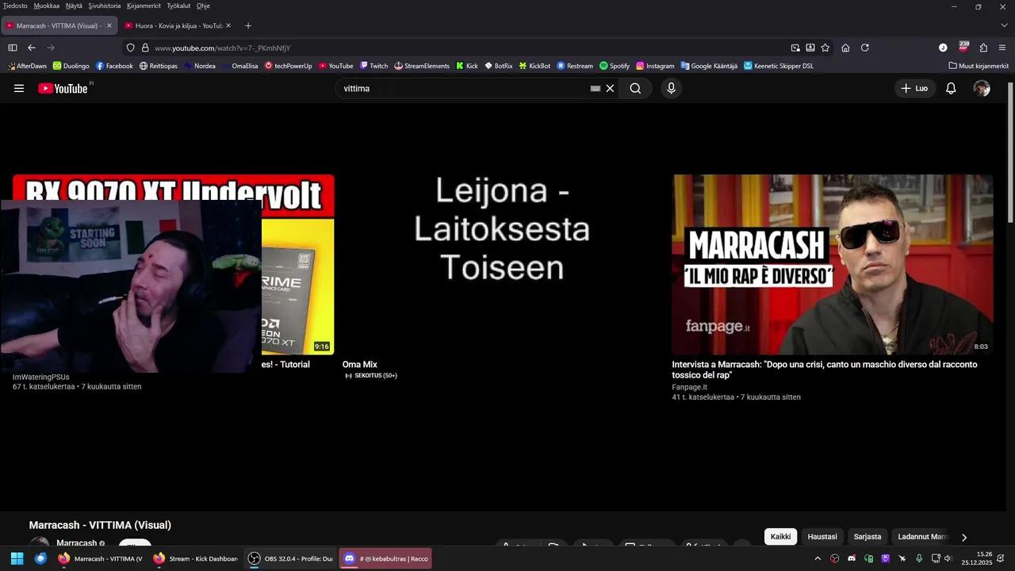Image resolution: width=1015 pixels, height=571 pixels.
Task: Open the YouTube account menu from the profile avatar
Action: click(982, 88)
